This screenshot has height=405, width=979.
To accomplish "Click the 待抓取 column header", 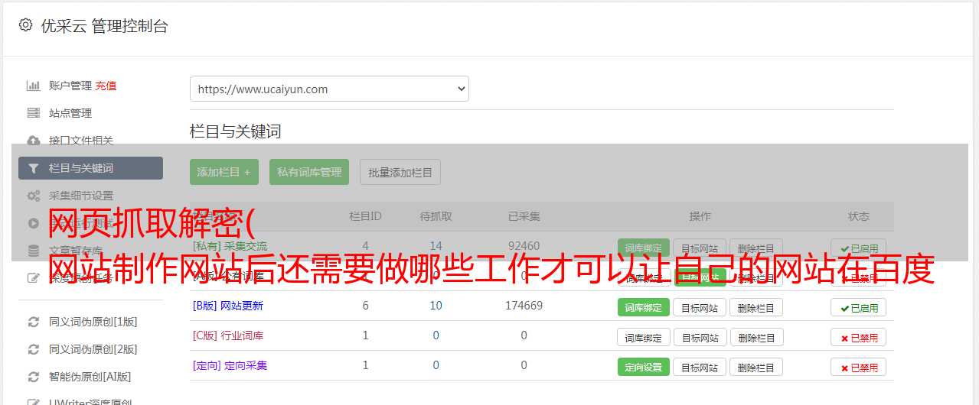I will (436, 216).
